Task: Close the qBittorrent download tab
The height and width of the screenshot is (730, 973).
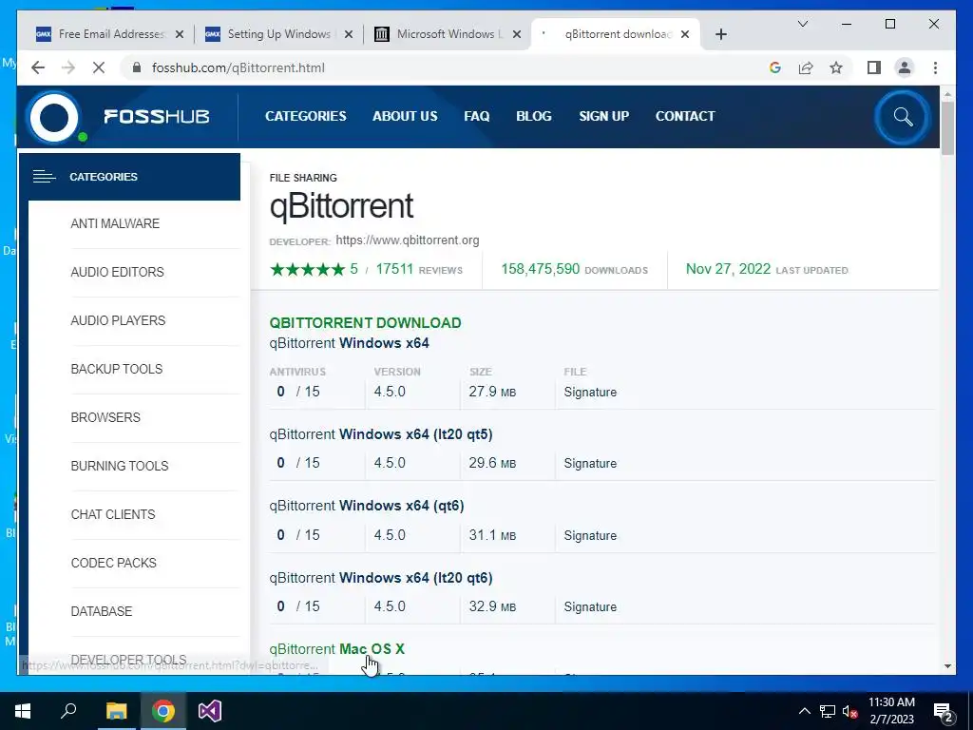Action: (685, 34)
